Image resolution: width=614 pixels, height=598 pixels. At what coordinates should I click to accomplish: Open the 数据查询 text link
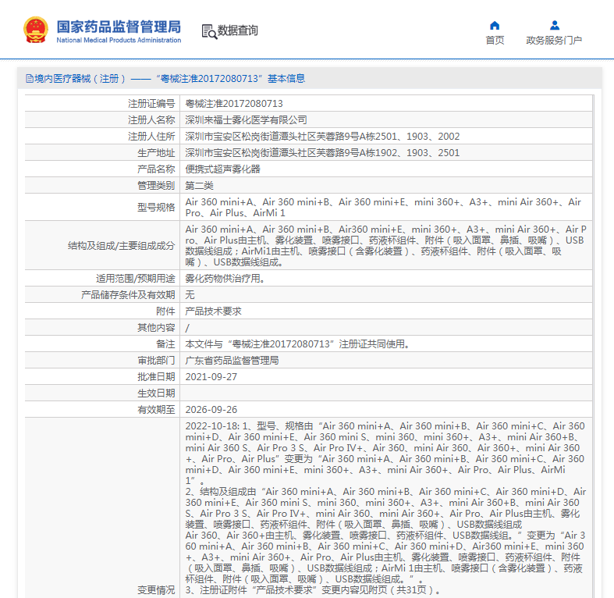click(x=237, y=31)
